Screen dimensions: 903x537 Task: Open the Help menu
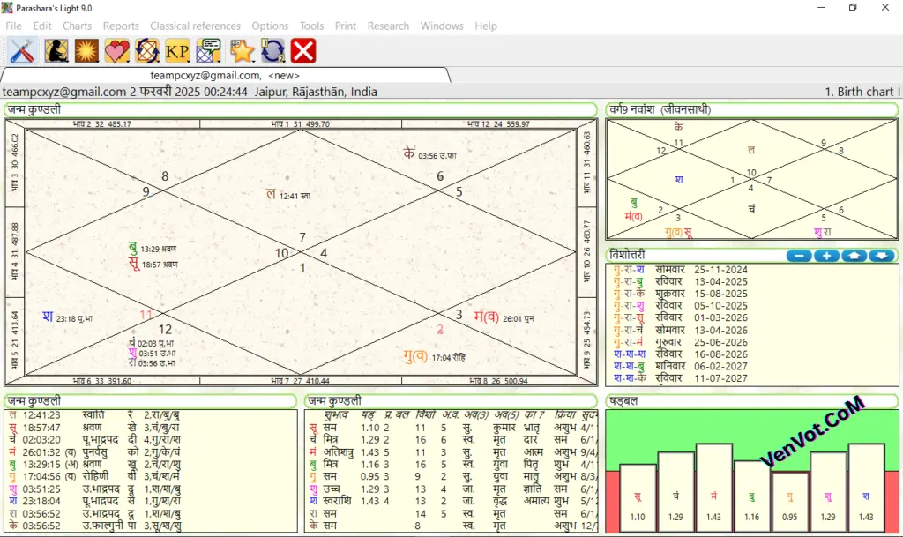click(486, 26)
